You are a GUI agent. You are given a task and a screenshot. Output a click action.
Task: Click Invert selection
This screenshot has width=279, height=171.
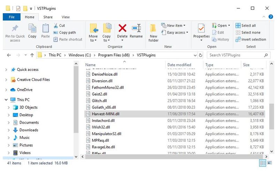click(x=251, y=39)
